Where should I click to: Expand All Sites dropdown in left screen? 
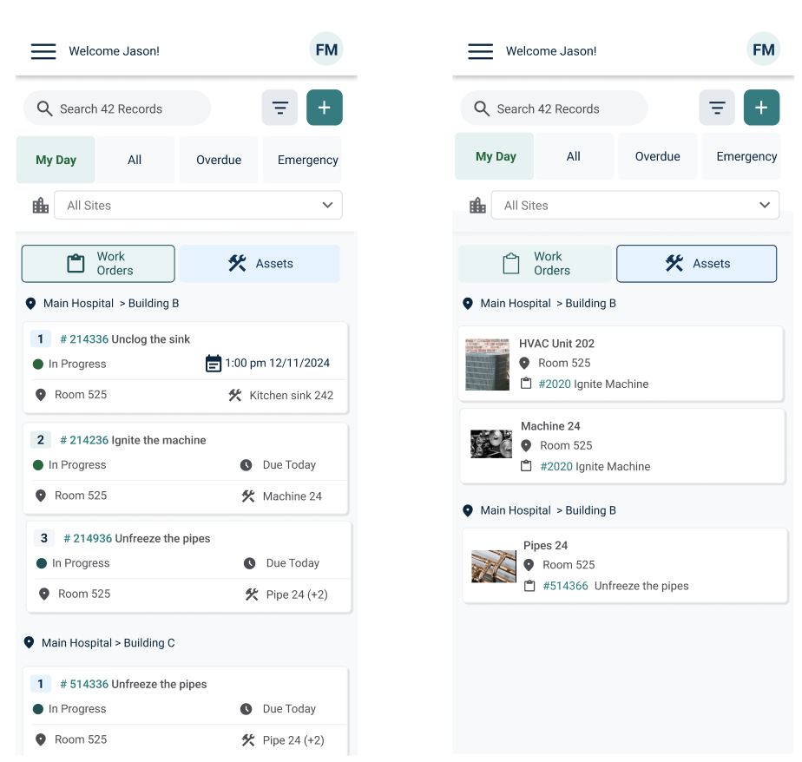tap(199, 205)
